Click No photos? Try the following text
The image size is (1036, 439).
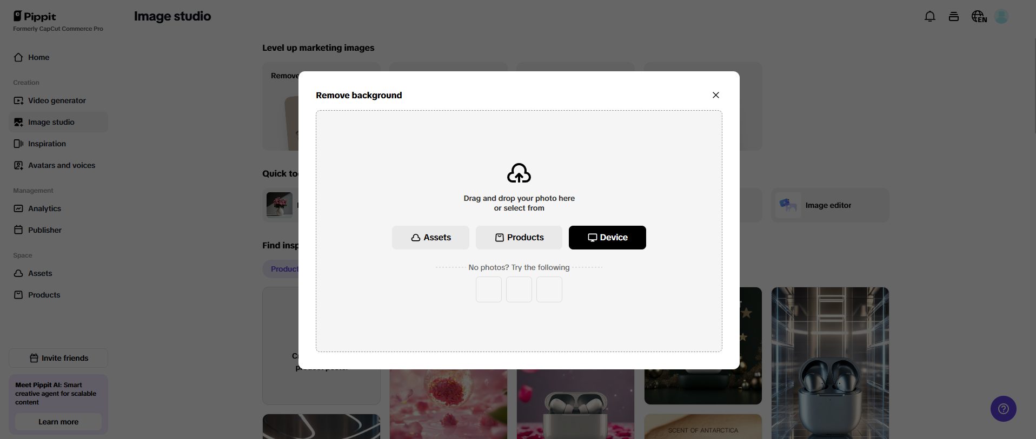pyautogui.click(x=519, y=267)
